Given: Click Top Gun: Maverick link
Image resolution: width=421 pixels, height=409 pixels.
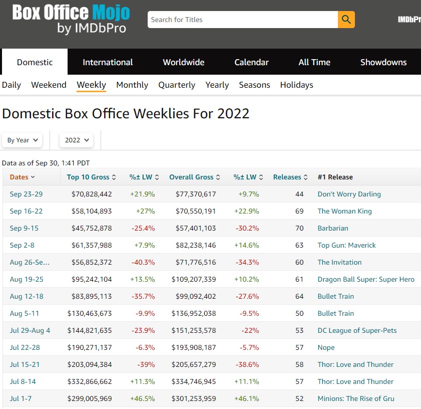Looking at the screenshot, I should coord(346,245).
